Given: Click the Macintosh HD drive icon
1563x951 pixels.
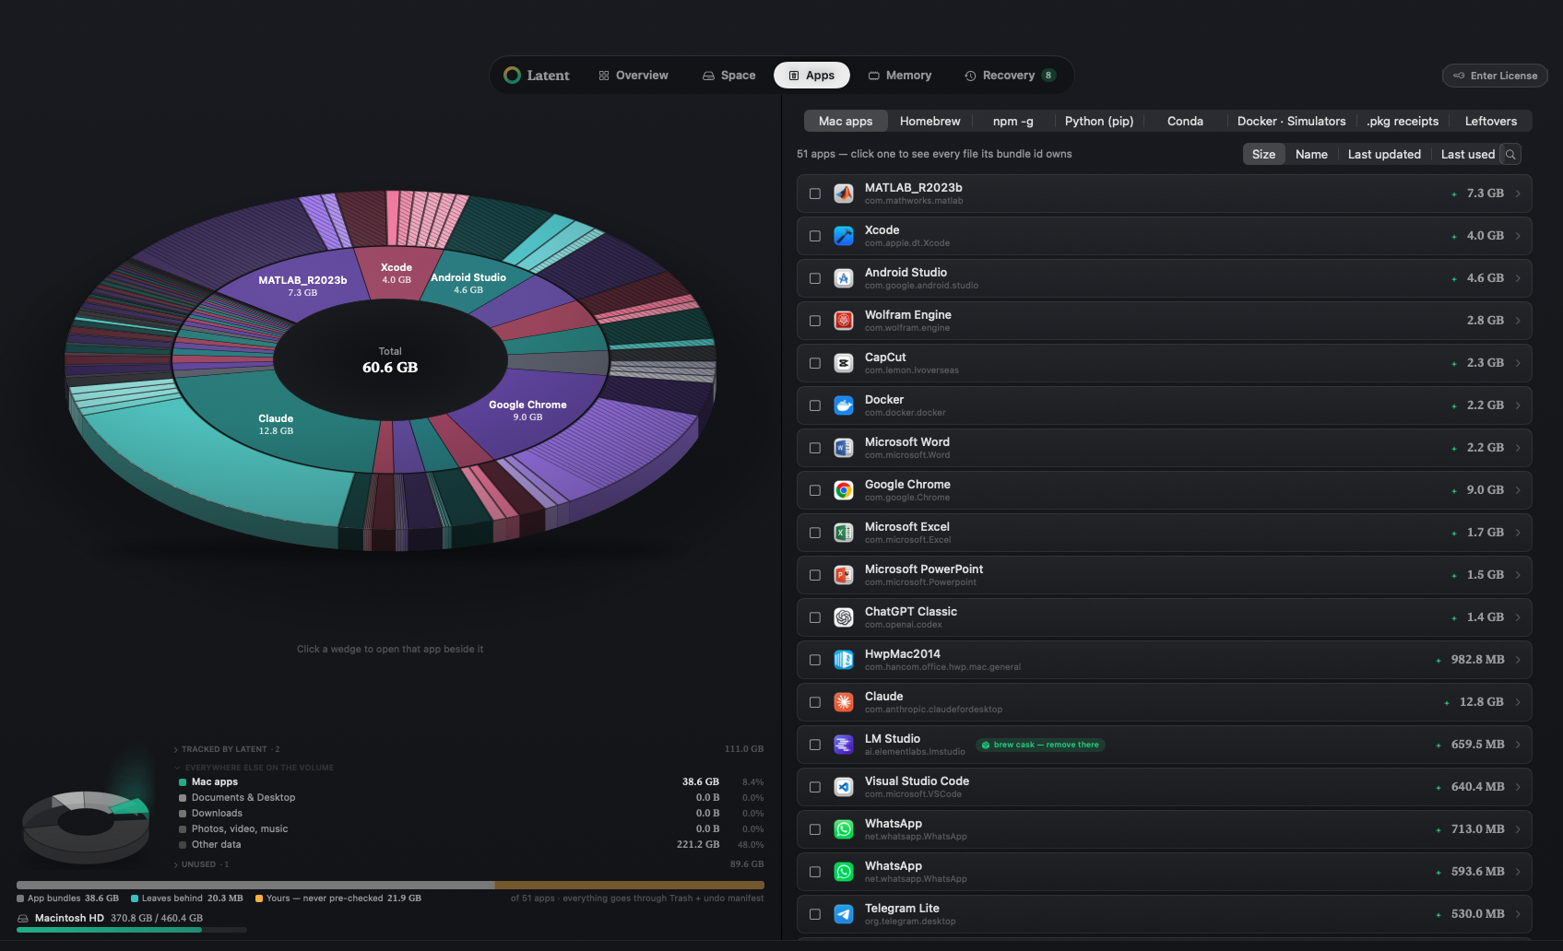Looking at the screenshot, I should (23, 919).
